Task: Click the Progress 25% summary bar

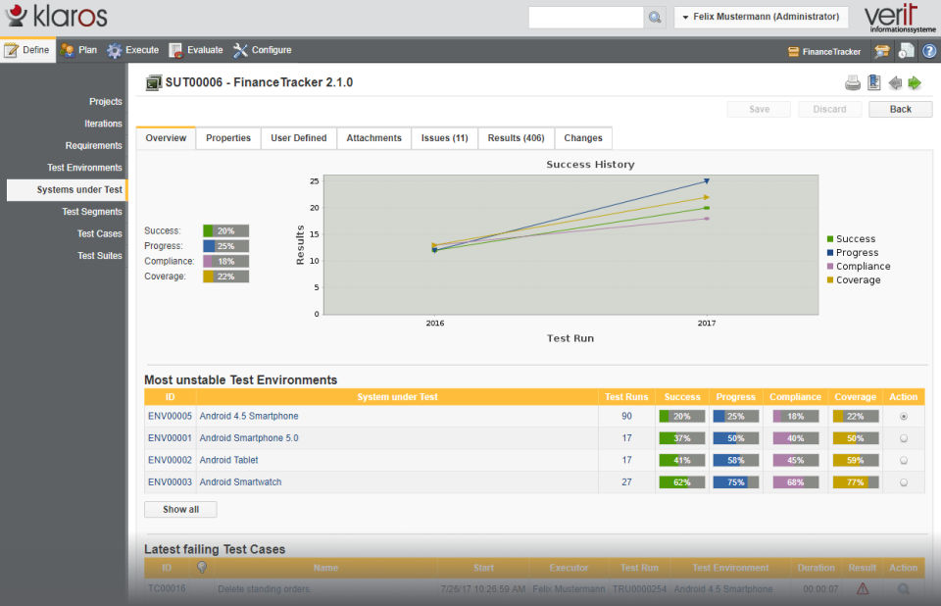Action: [225, 246]
